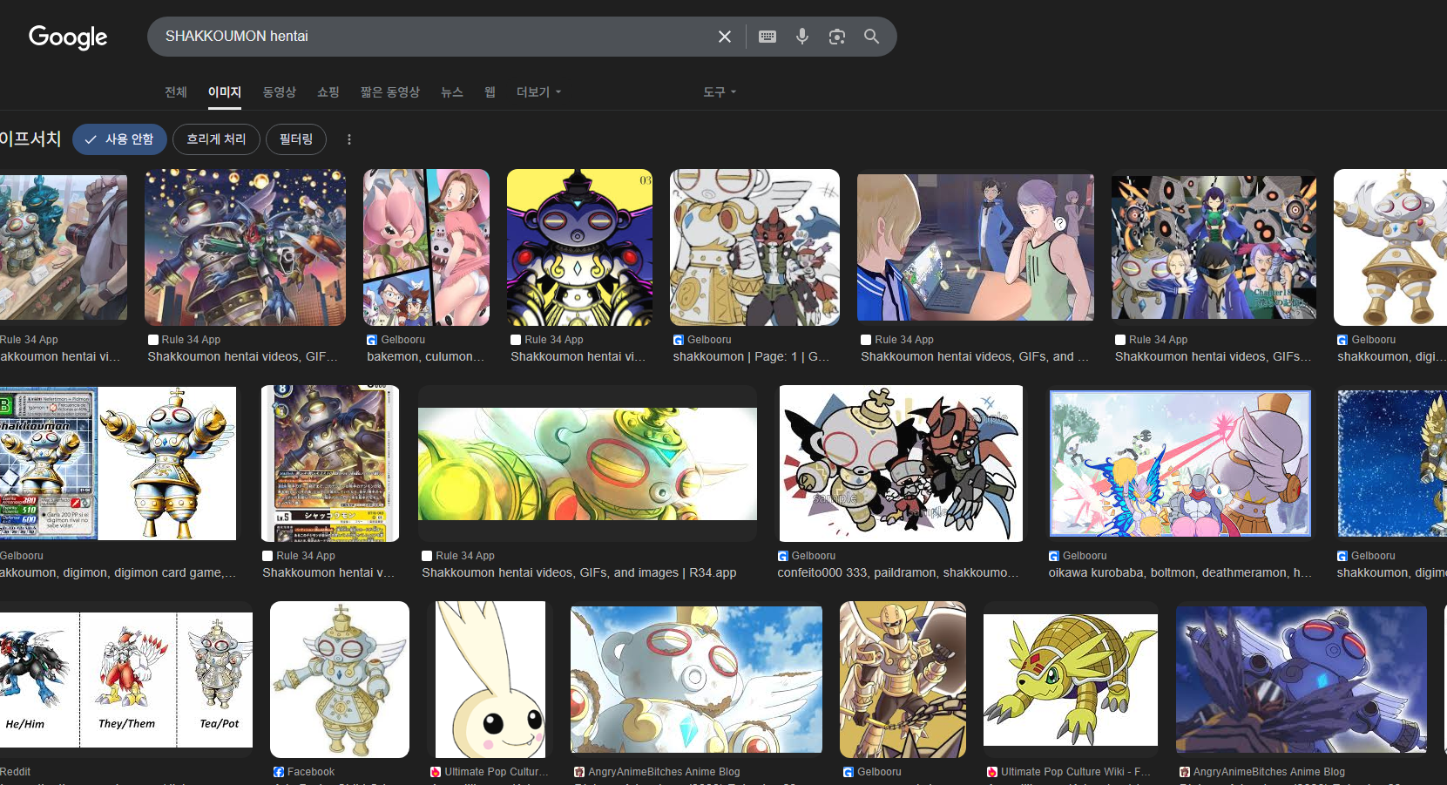
Task: Open the two men with laptop thumbnail
Action: (976, 247)
